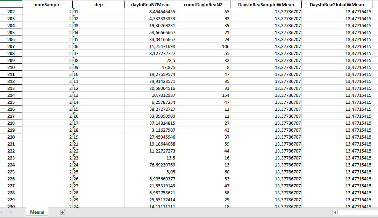Click cell with value 76,69230769
378x218 pixels.
(150, 165)
